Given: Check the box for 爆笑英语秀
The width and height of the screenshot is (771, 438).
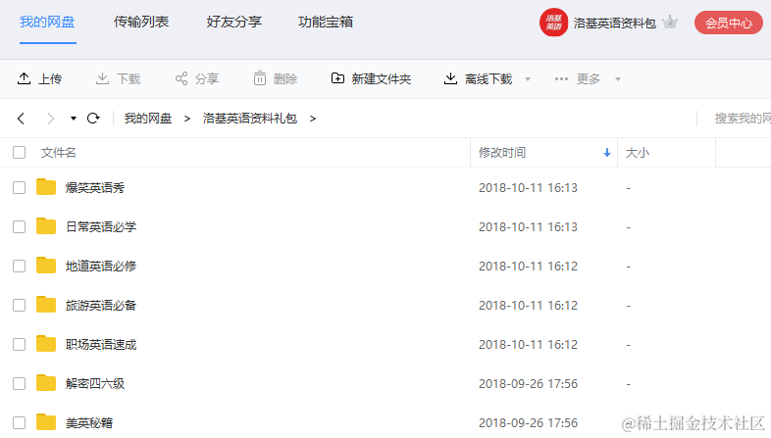Looking at the screenshot, I should (20, 187).
